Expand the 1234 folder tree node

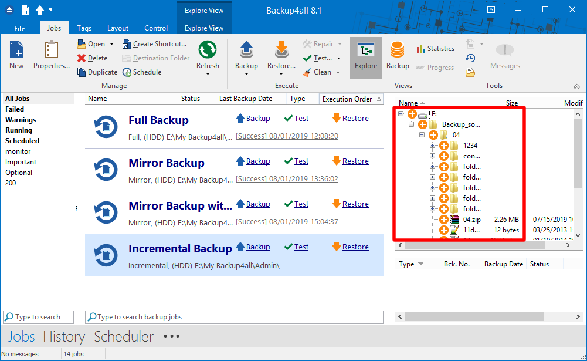(x=432, y=146)
